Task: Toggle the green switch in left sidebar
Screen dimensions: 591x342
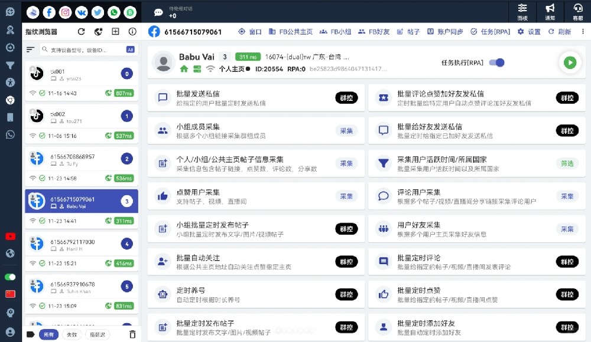Action: pyautogui.click(x=10, y=277)
